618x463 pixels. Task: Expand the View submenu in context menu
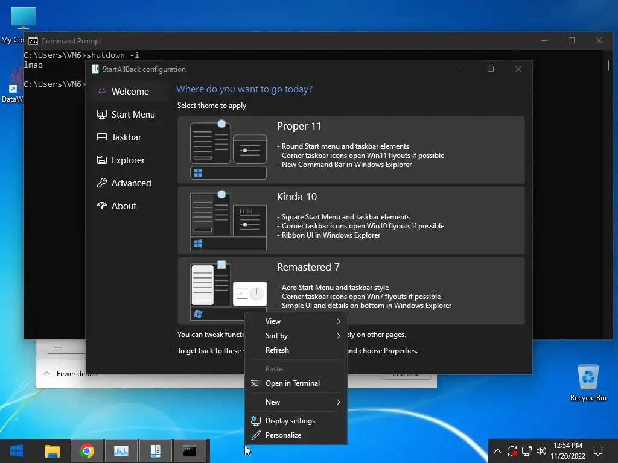click(296, 321)
